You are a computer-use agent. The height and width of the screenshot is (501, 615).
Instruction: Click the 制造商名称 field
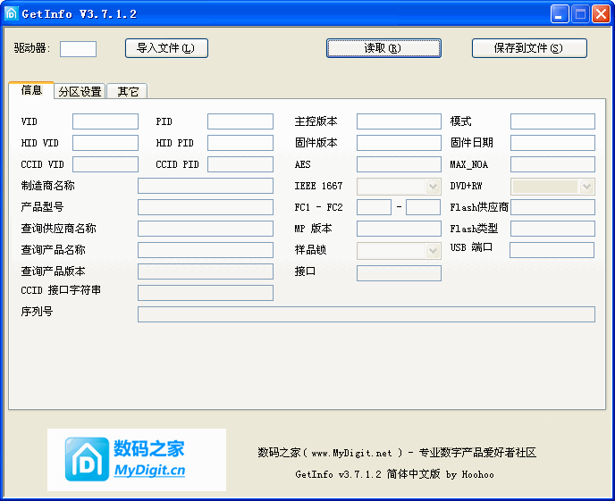(x=206, y=186)
